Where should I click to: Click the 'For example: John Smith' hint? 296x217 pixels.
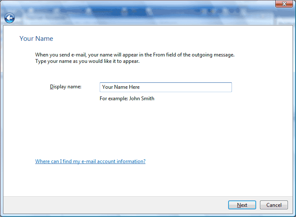pos(127,99)
